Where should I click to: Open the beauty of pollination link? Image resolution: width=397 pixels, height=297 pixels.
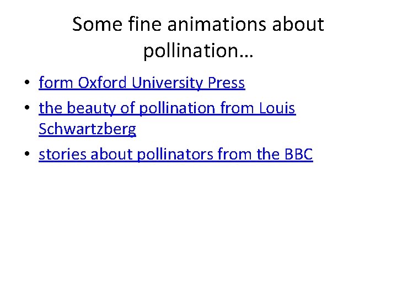[x=167, y=108]
